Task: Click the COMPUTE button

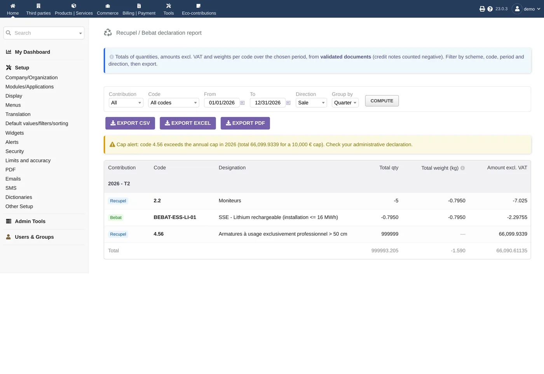Action: click(382, 101)
